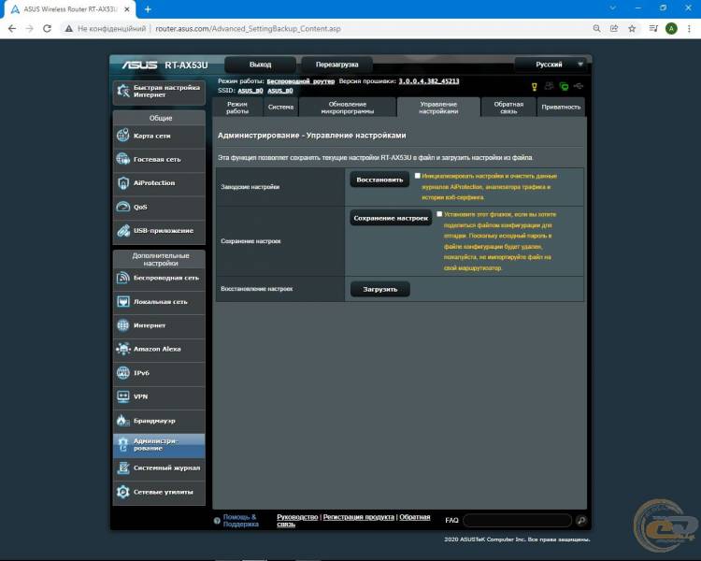Open Регистрация продукта link
This screenshot has width=701, height=561.
359,517
